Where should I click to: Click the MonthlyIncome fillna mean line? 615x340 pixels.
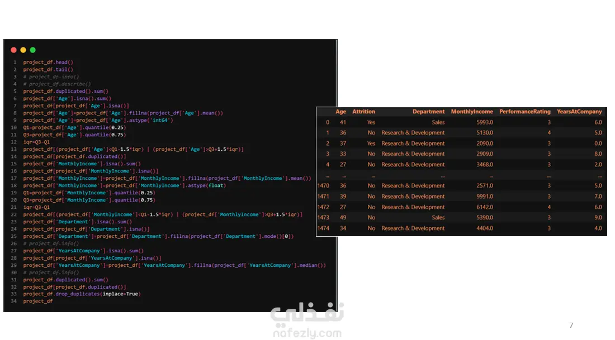167,178
